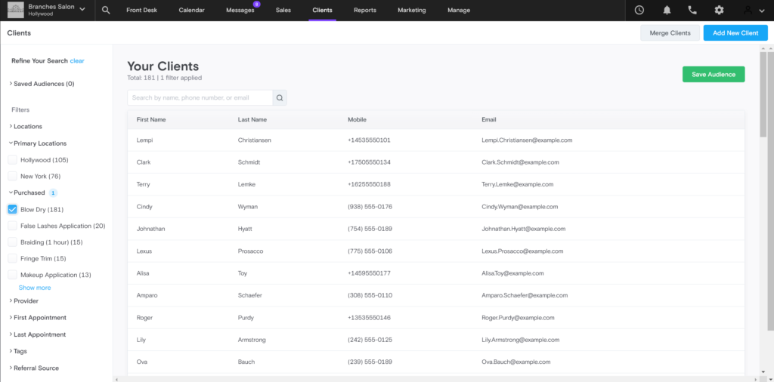Viewport: 774px width, 382px height.
Task: Expand the Provider filter section
Action: 26,300
